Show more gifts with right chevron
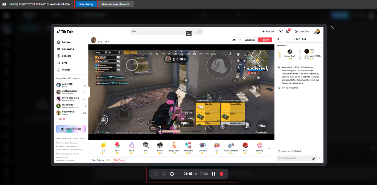Image resolution: width=377 pixels, height=185 pixels. (269, 148)
